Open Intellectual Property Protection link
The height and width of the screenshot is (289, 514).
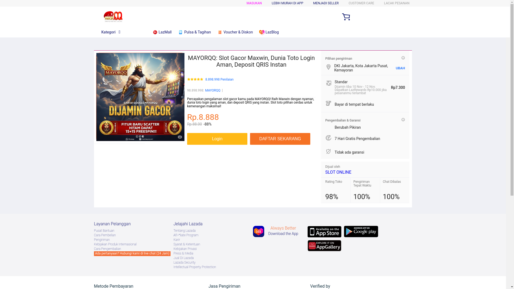tap(195, 267)
